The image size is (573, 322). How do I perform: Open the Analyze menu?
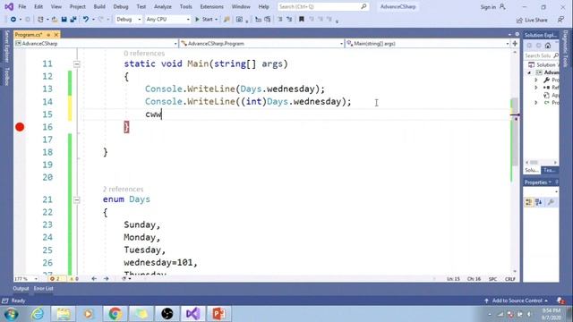coord(163,6)
